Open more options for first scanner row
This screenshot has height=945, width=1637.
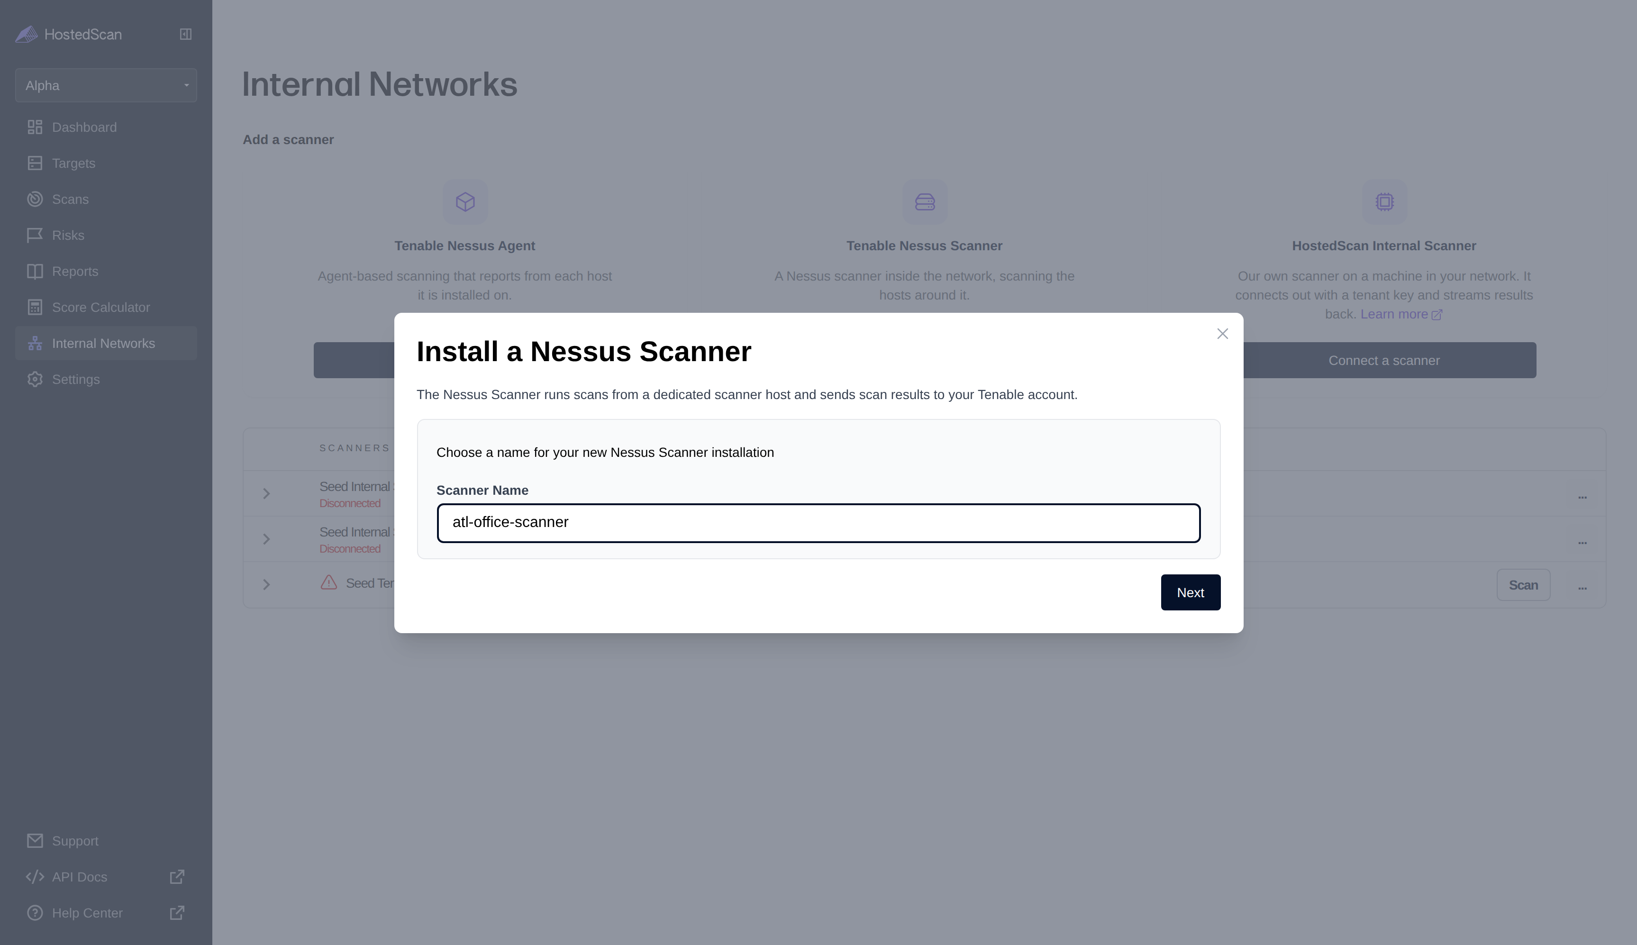1582,497
